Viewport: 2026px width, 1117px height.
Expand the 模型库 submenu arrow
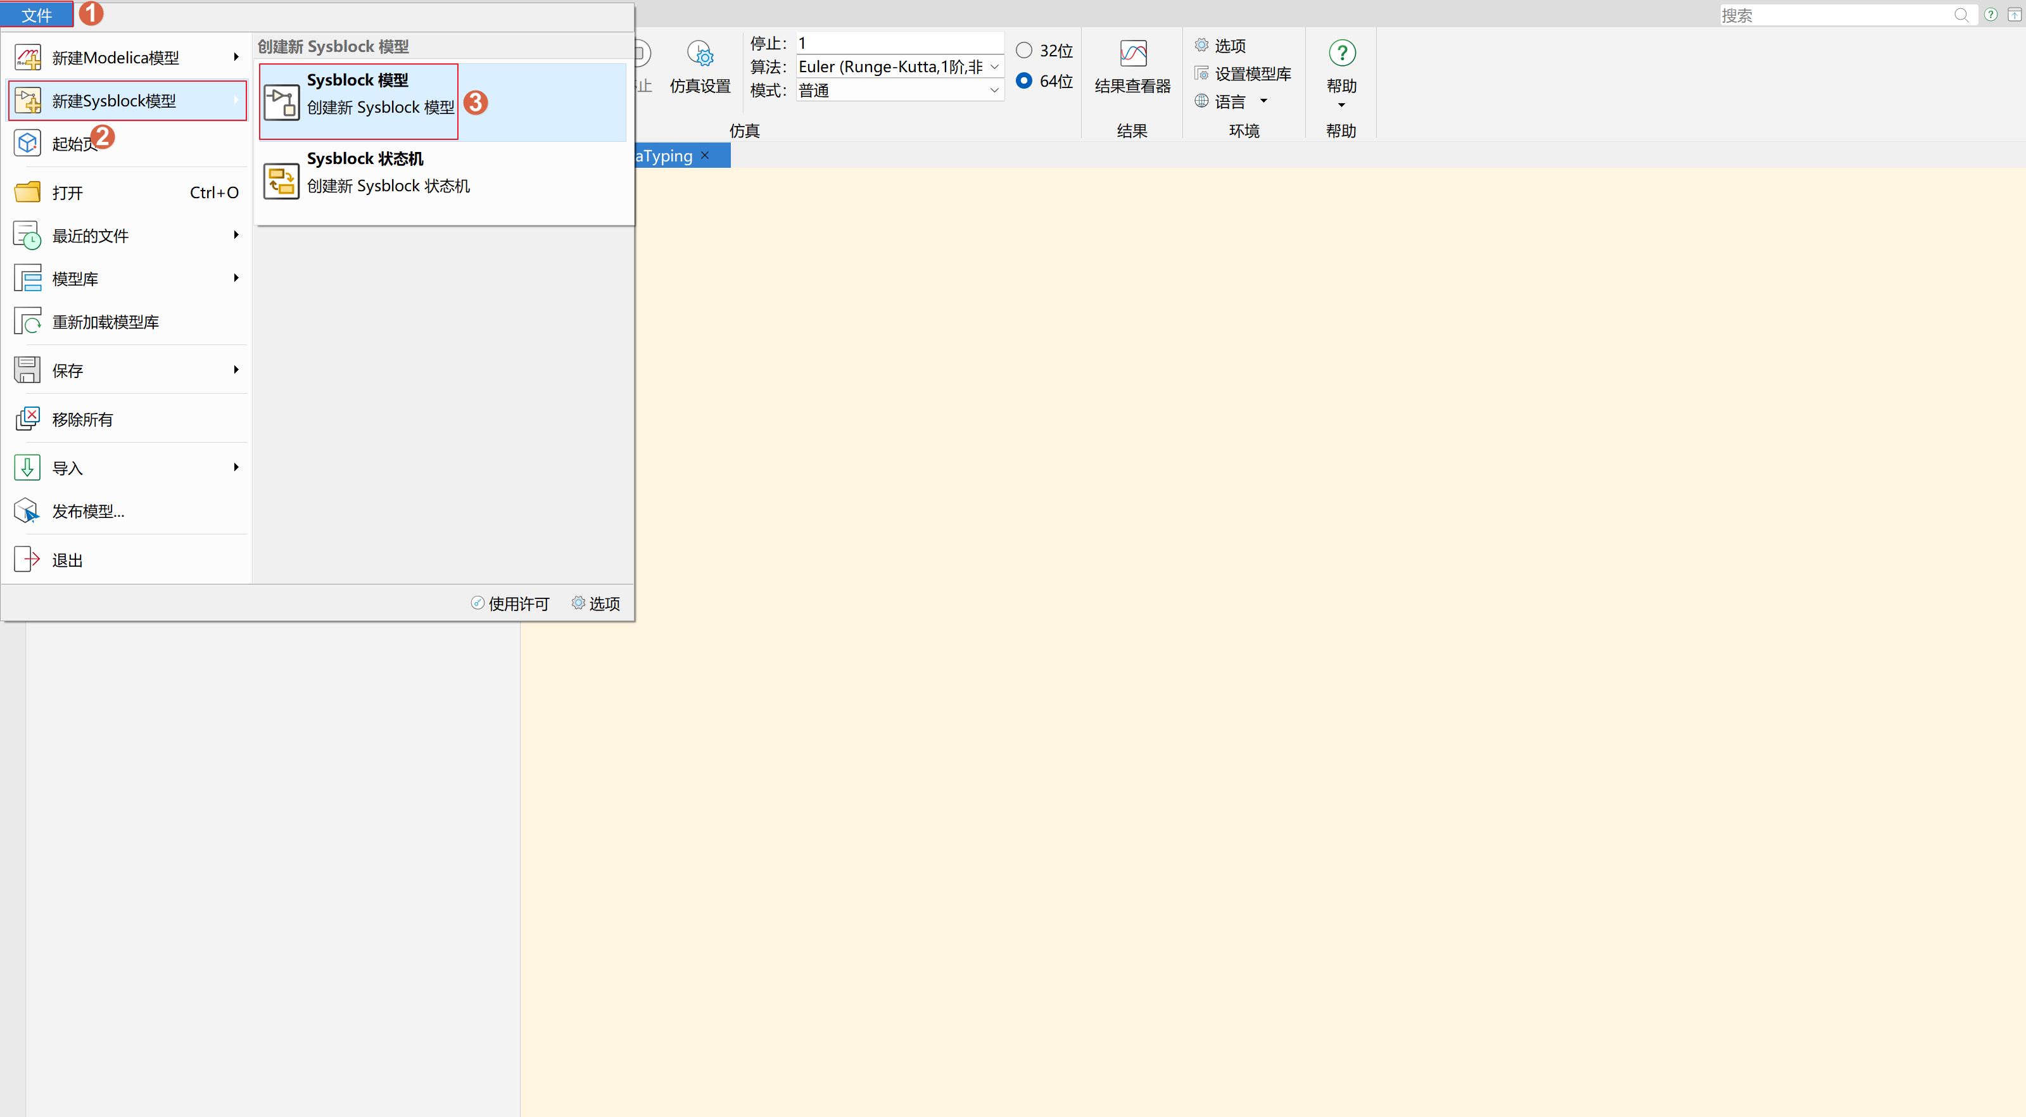(236, 278)
